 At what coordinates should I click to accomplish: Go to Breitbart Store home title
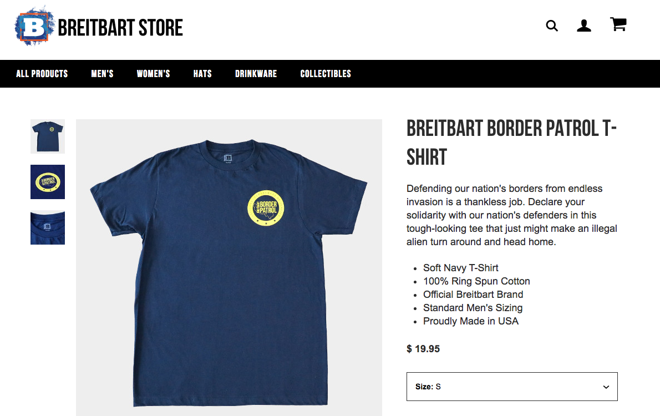[120, 28]
